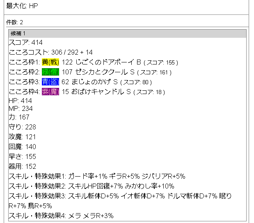Click the '最大化: HP' heading text
254x223 pixels.
click(22, 6)
